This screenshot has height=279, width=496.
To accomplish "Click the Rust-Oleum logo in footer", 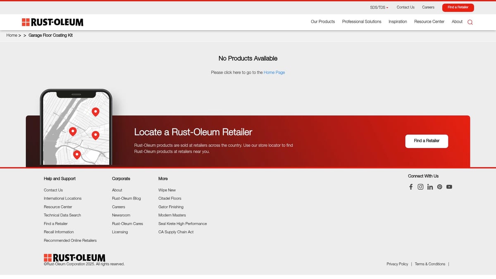I will click(x=74, y=258).
